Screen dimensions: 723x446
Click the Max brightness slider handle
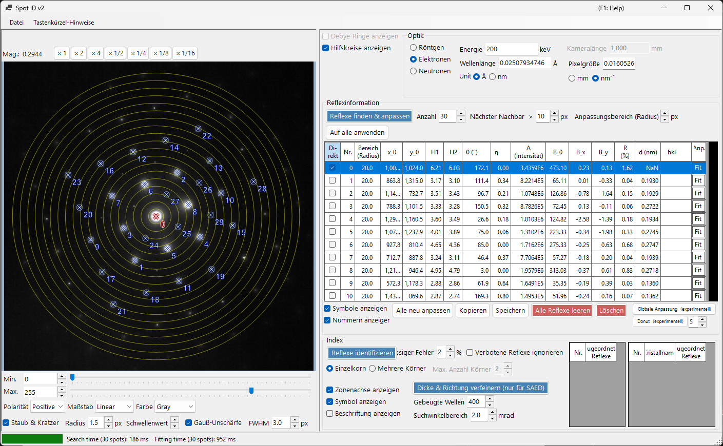tap(251, 391)
